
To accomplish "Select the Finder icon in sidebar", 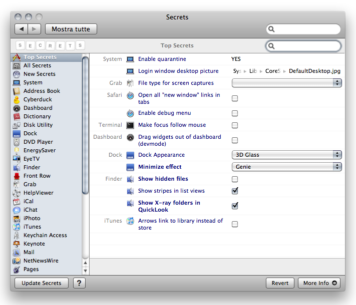I will 17,168.
